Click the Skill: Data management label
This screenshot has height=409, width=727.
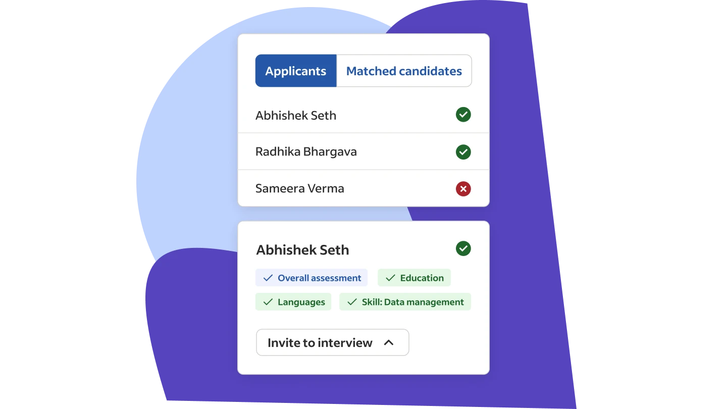click(412, 302)
